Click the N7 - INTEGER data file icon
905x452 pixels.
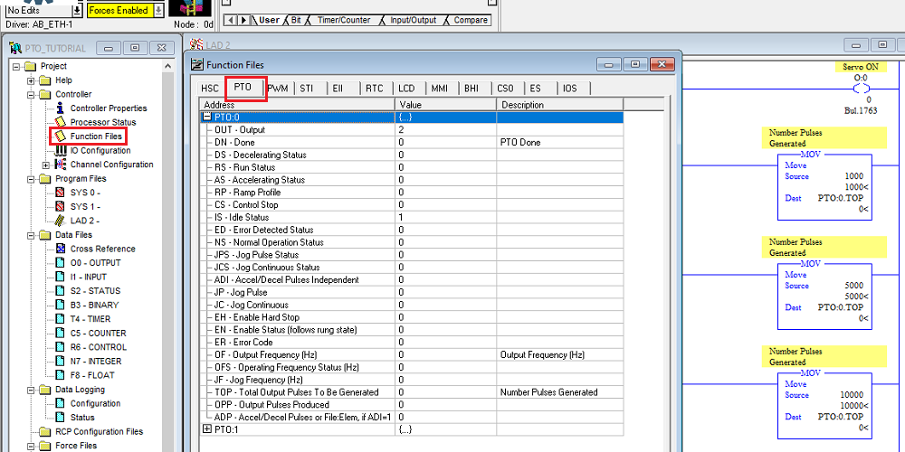(60, 361)
